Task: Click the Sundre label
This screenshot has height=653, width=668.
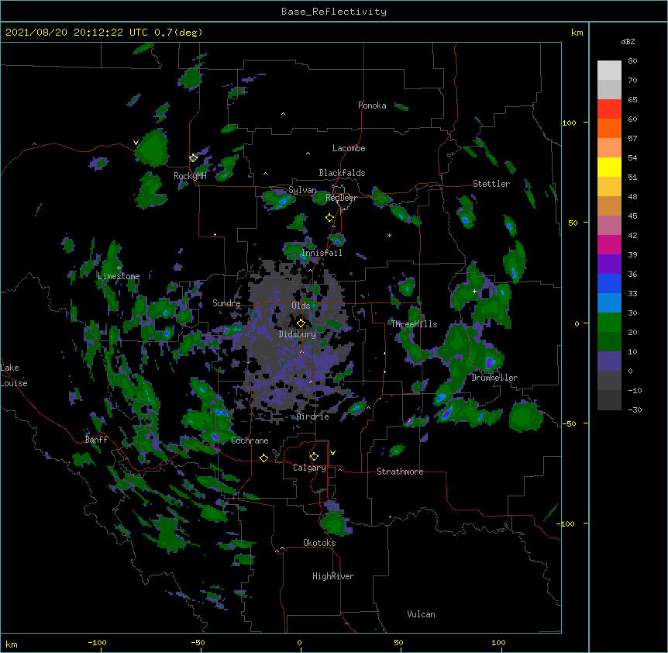Action: 226,303
